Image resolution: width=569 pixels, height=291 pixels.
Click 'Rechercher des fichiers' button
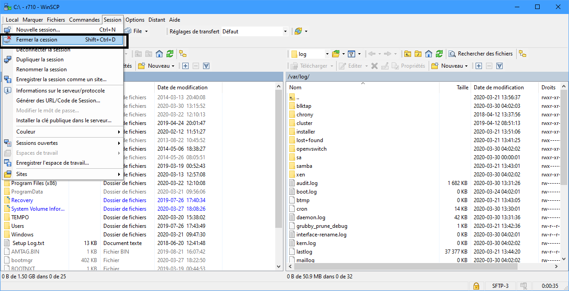point(481,54)
